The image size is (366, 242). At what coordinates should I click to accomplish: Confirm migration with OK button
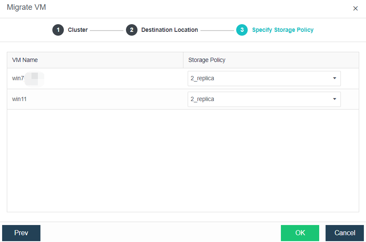pyautogui.click(x=300, y=233)
